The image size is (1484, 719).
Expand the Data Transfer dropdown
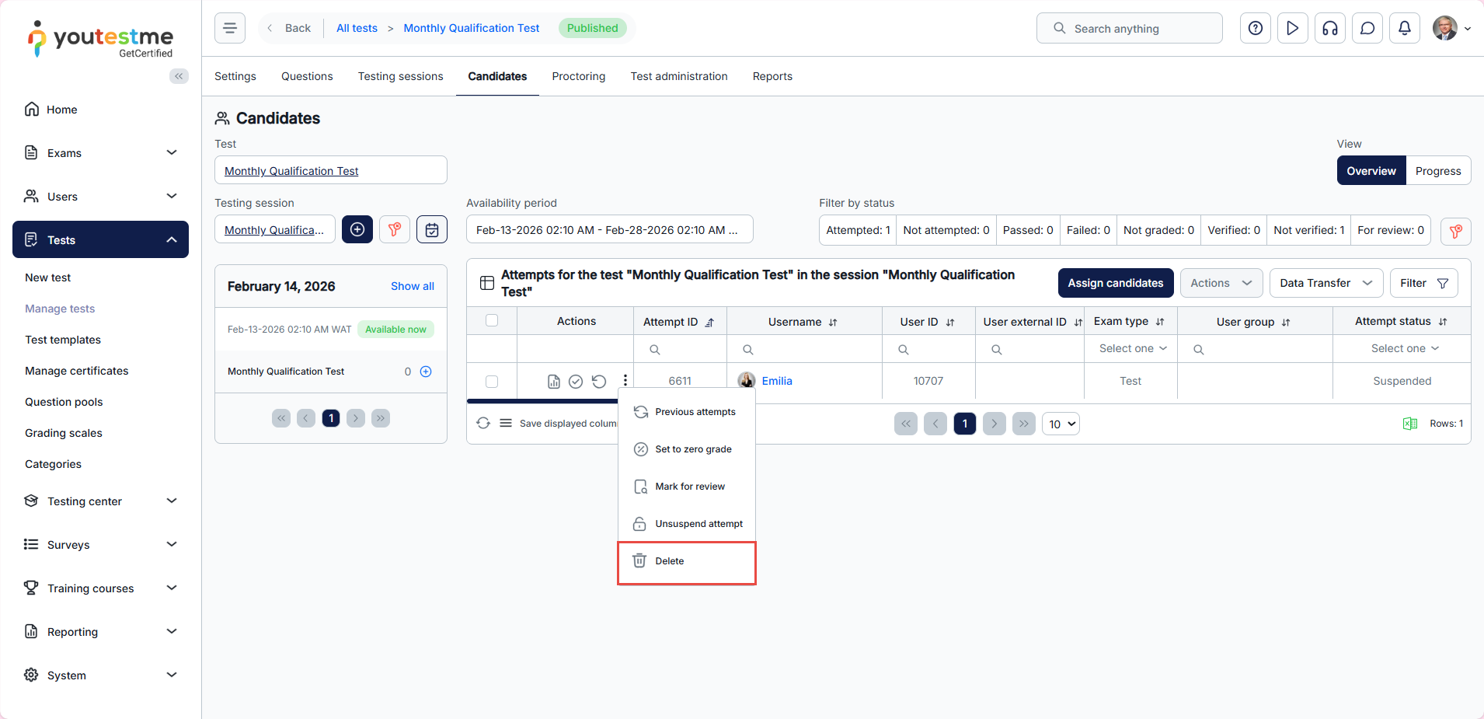1325,283
